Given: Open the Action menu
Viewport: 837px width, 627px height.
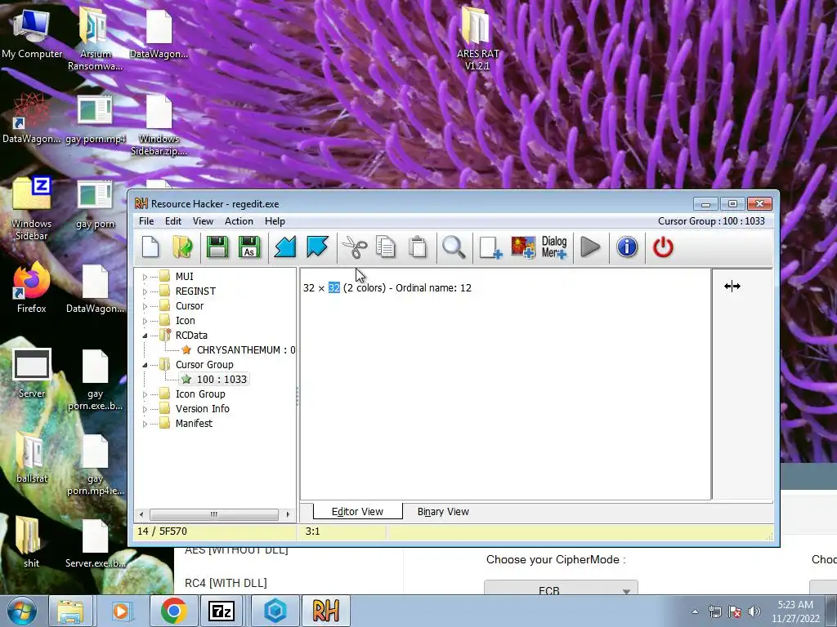Looking at the screenshot, I should pyautogui.click(x=239, y=221).
